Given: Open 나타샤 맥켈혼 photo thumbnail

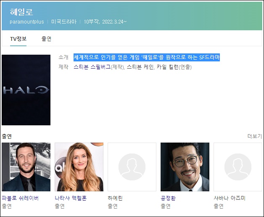Looking at the screenshot, I should (x=79, y=167).
